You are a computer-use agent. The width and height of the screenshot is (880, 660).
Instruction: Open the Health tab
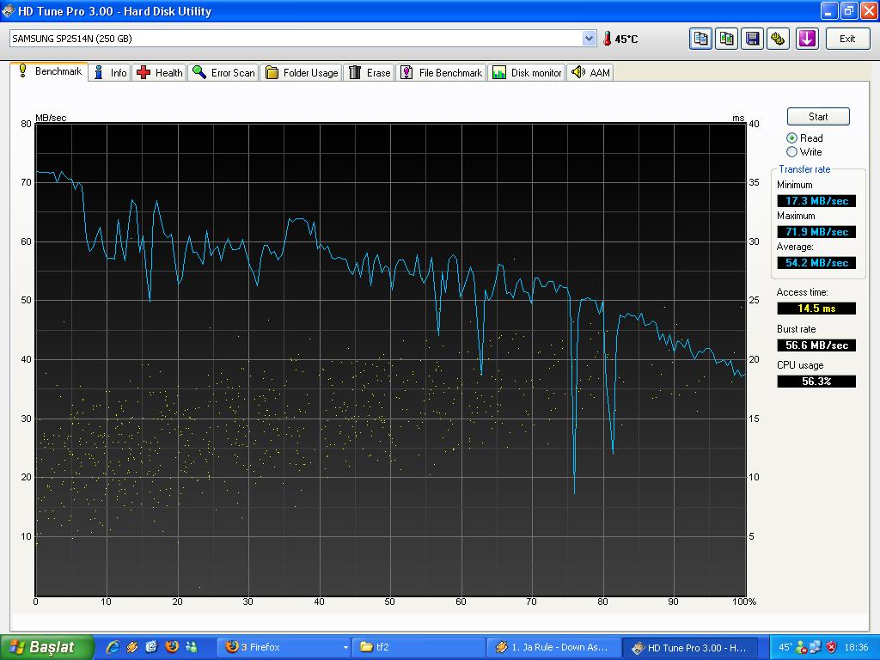click(x=160, y=73)
